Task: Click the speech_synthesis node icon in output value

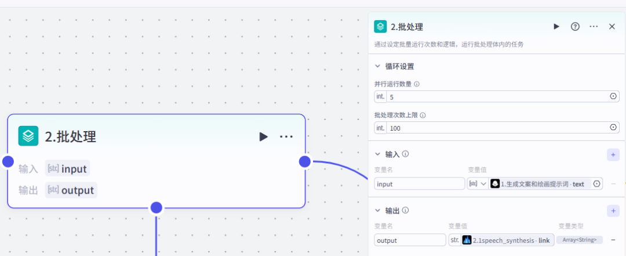Action: click(x=467, y=240)
